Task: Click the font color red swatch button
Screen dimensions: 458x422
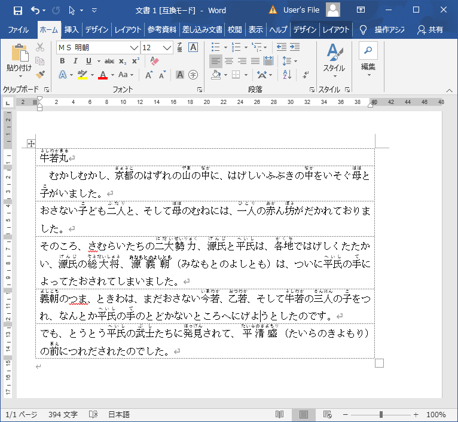Action: coord(102,75)
